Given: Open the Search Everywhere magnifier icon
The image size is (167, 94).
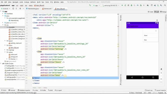Looking at the screenshot, I should click(x=165, y=5).
